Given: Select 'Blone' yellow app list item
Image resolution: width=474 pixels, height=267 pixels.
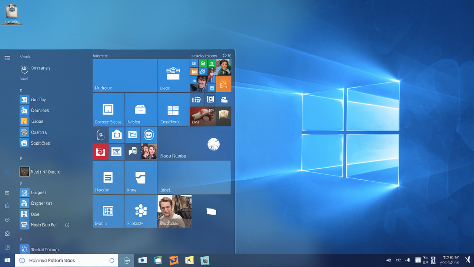Looking at the screenshot, I should click(37, 121).
